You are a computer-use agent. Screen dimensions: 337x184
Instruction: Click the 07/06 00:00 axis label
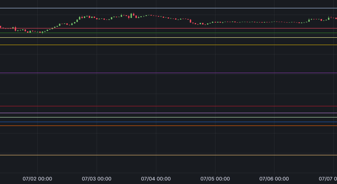(x=274, y=179)
